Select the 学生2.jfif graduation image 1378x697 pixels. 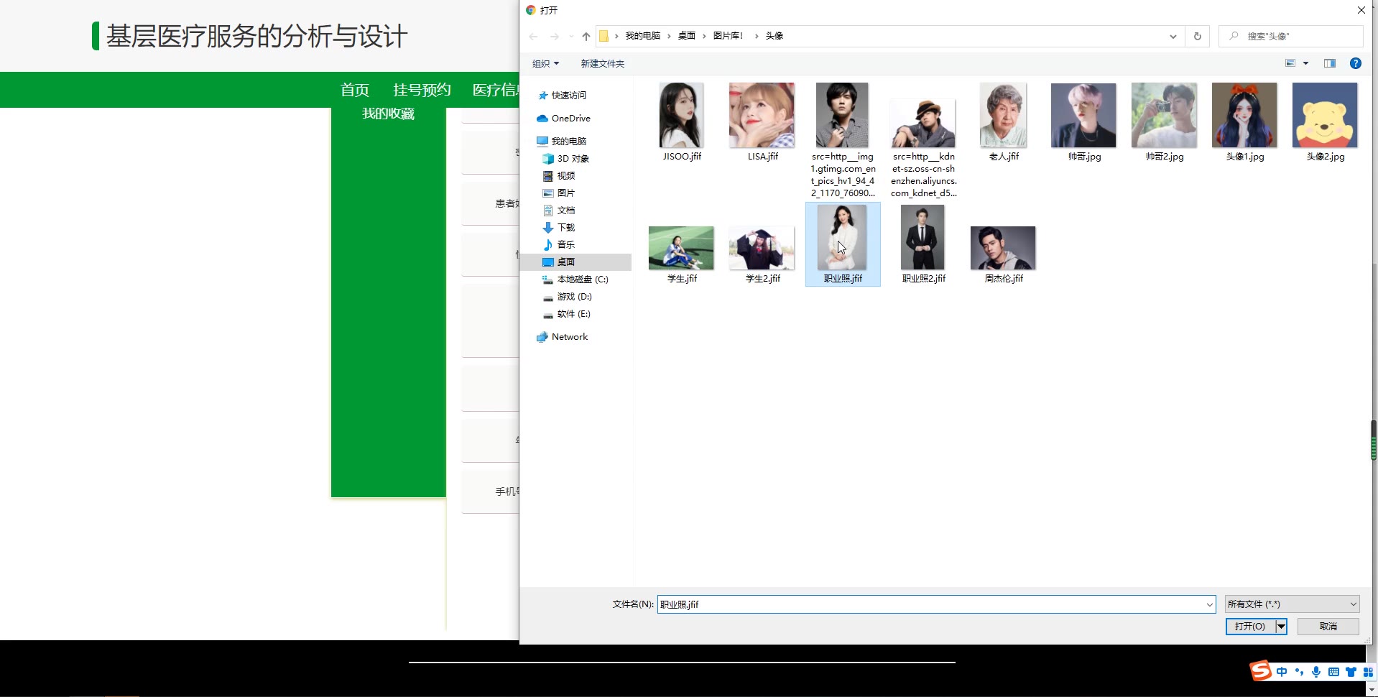tap(762, 255)
